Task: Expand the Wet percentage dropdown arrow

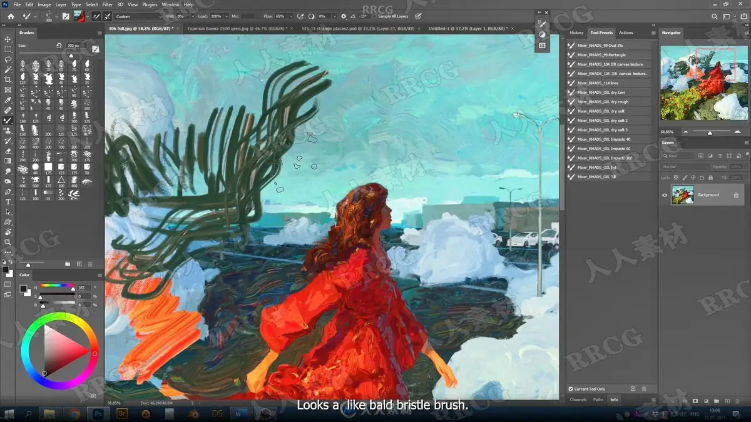Action: point(193,16)
